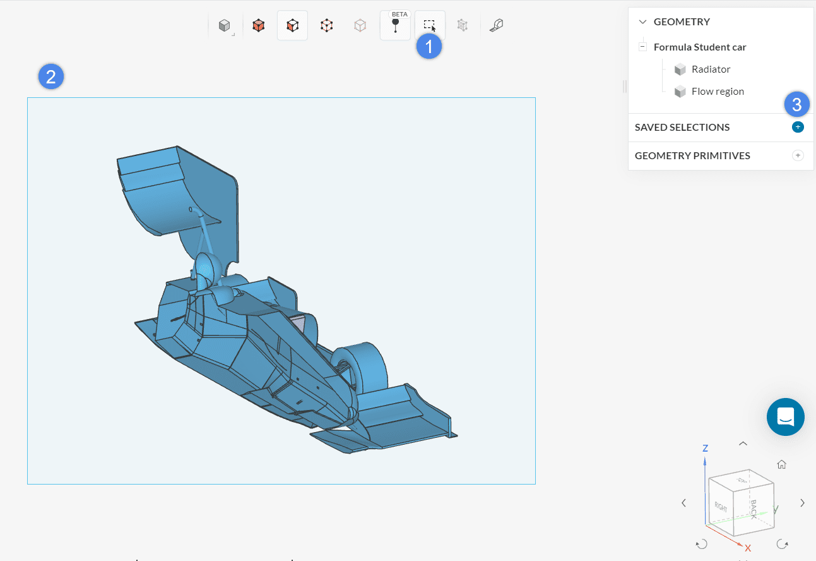Viewport: 816px width, 561px height.
Task: Switch to edge selection mode icon
Action: pos(326,26)
